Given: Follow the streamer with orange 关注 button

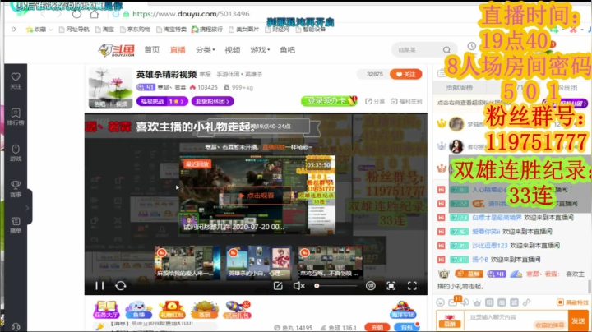Looking at the screenshot, I should tap(406, 74).
